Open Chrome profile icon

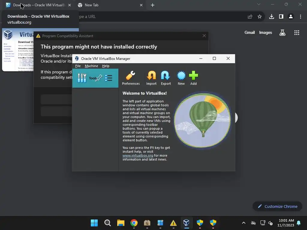[x=291, y=17]
